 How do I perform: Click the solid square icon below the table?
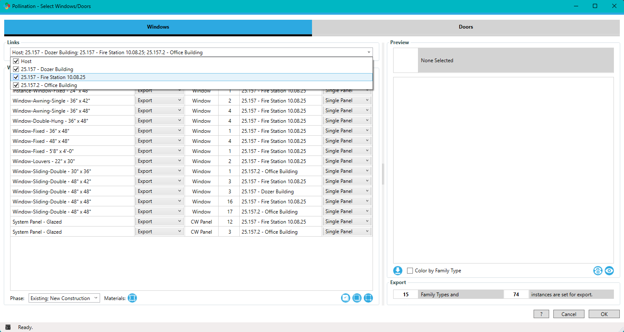tap(357, 298)
